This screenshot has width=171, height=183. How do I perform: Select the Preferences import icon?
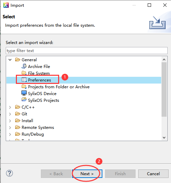pyautogui.click(x=24, y=80)
